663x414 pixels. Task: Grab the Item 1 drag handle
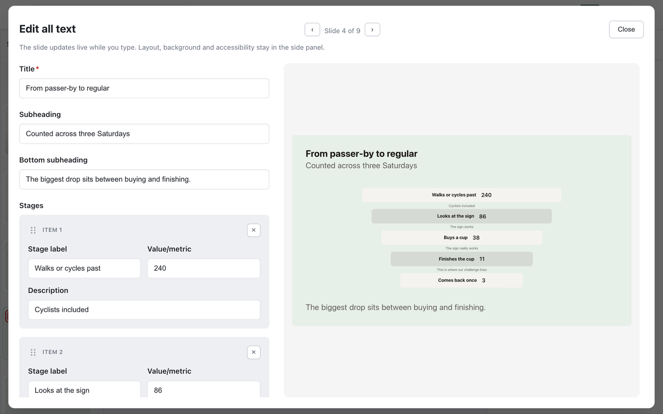pos(33,230)
